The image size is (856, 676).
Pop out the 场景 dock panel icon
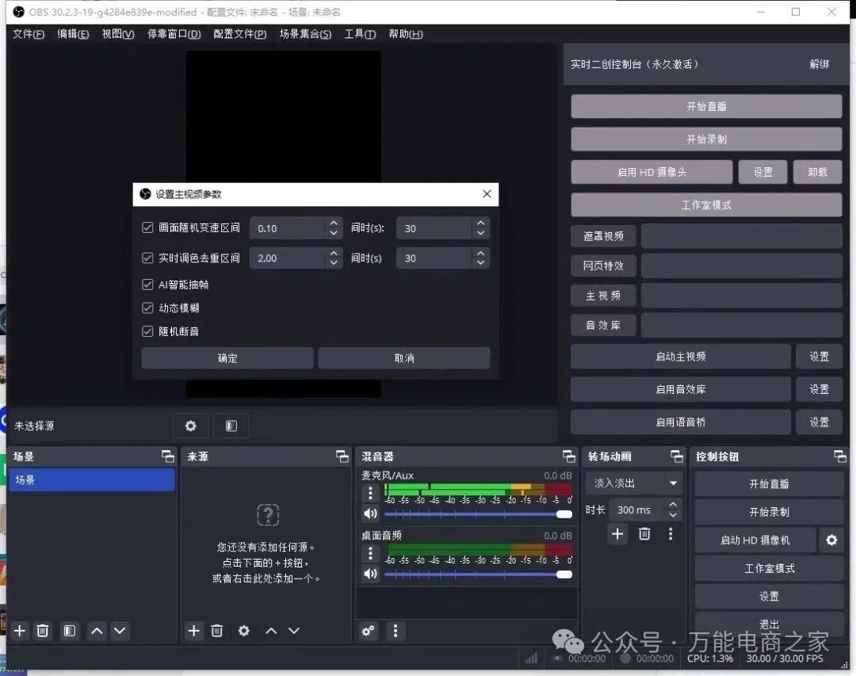[x=168, y=456]
